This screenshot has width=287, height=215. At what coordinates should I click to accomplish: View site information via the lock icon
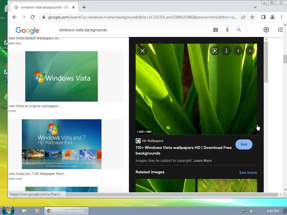(x=43, y=17)
